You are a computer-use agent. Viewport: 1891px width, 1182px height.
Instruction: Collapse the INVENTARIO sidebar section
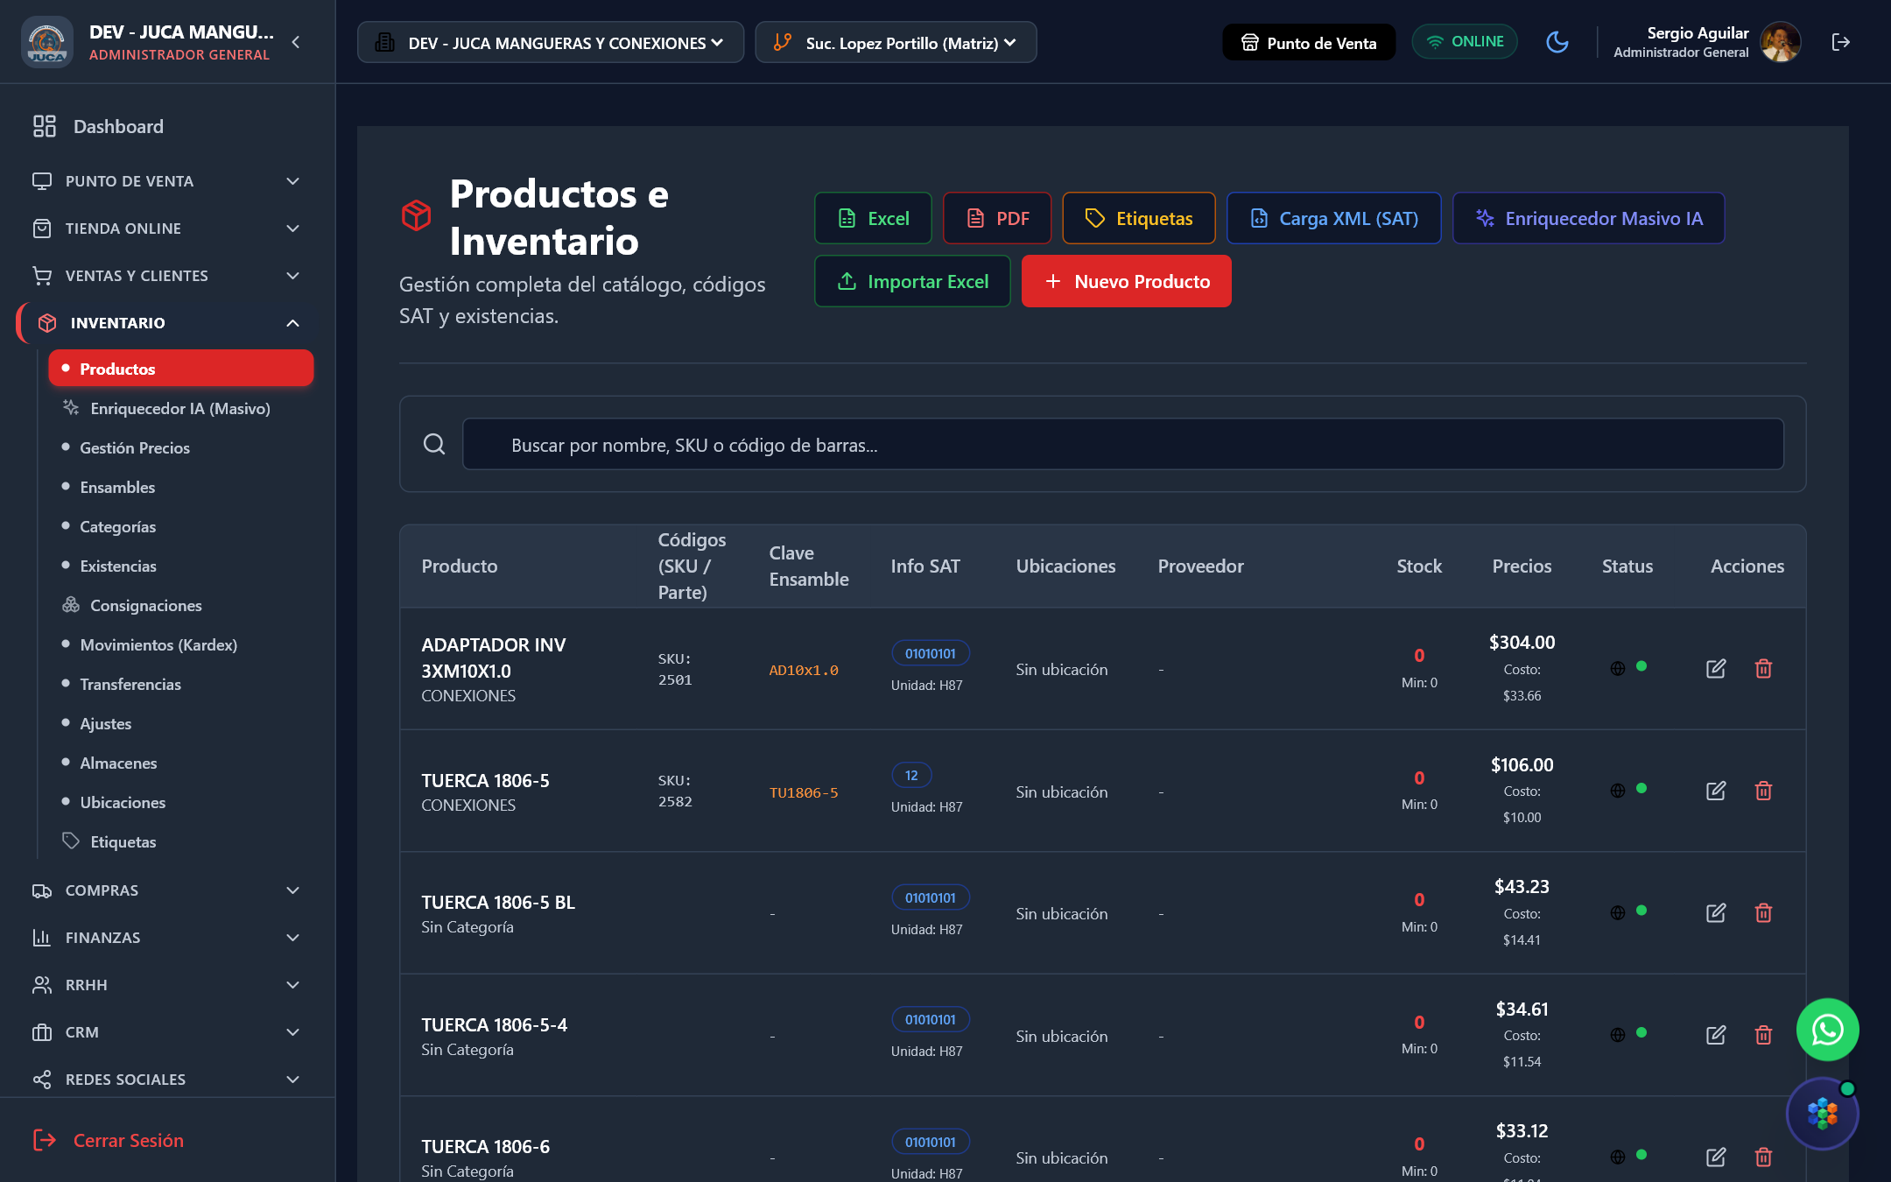click(166, 323)
